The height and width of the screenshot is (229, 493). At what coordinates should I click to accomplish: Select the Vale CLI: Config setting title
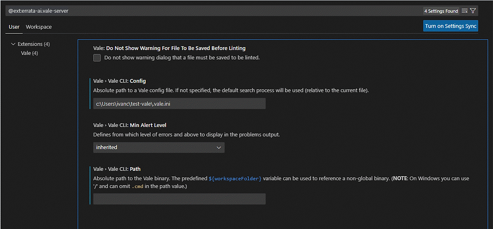click(120, 81)
